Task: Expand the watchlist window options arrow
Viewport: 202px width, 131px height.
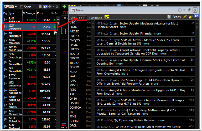Action: click(x=54, y=7)
